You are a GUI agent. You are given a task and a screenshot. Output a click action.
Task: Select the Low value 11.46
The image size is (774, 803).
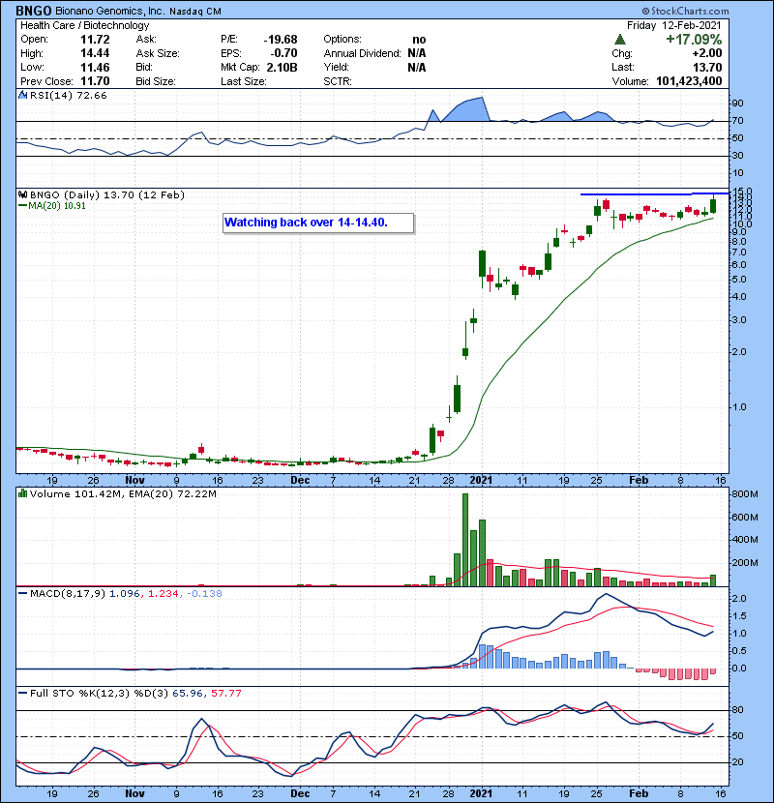95,67
